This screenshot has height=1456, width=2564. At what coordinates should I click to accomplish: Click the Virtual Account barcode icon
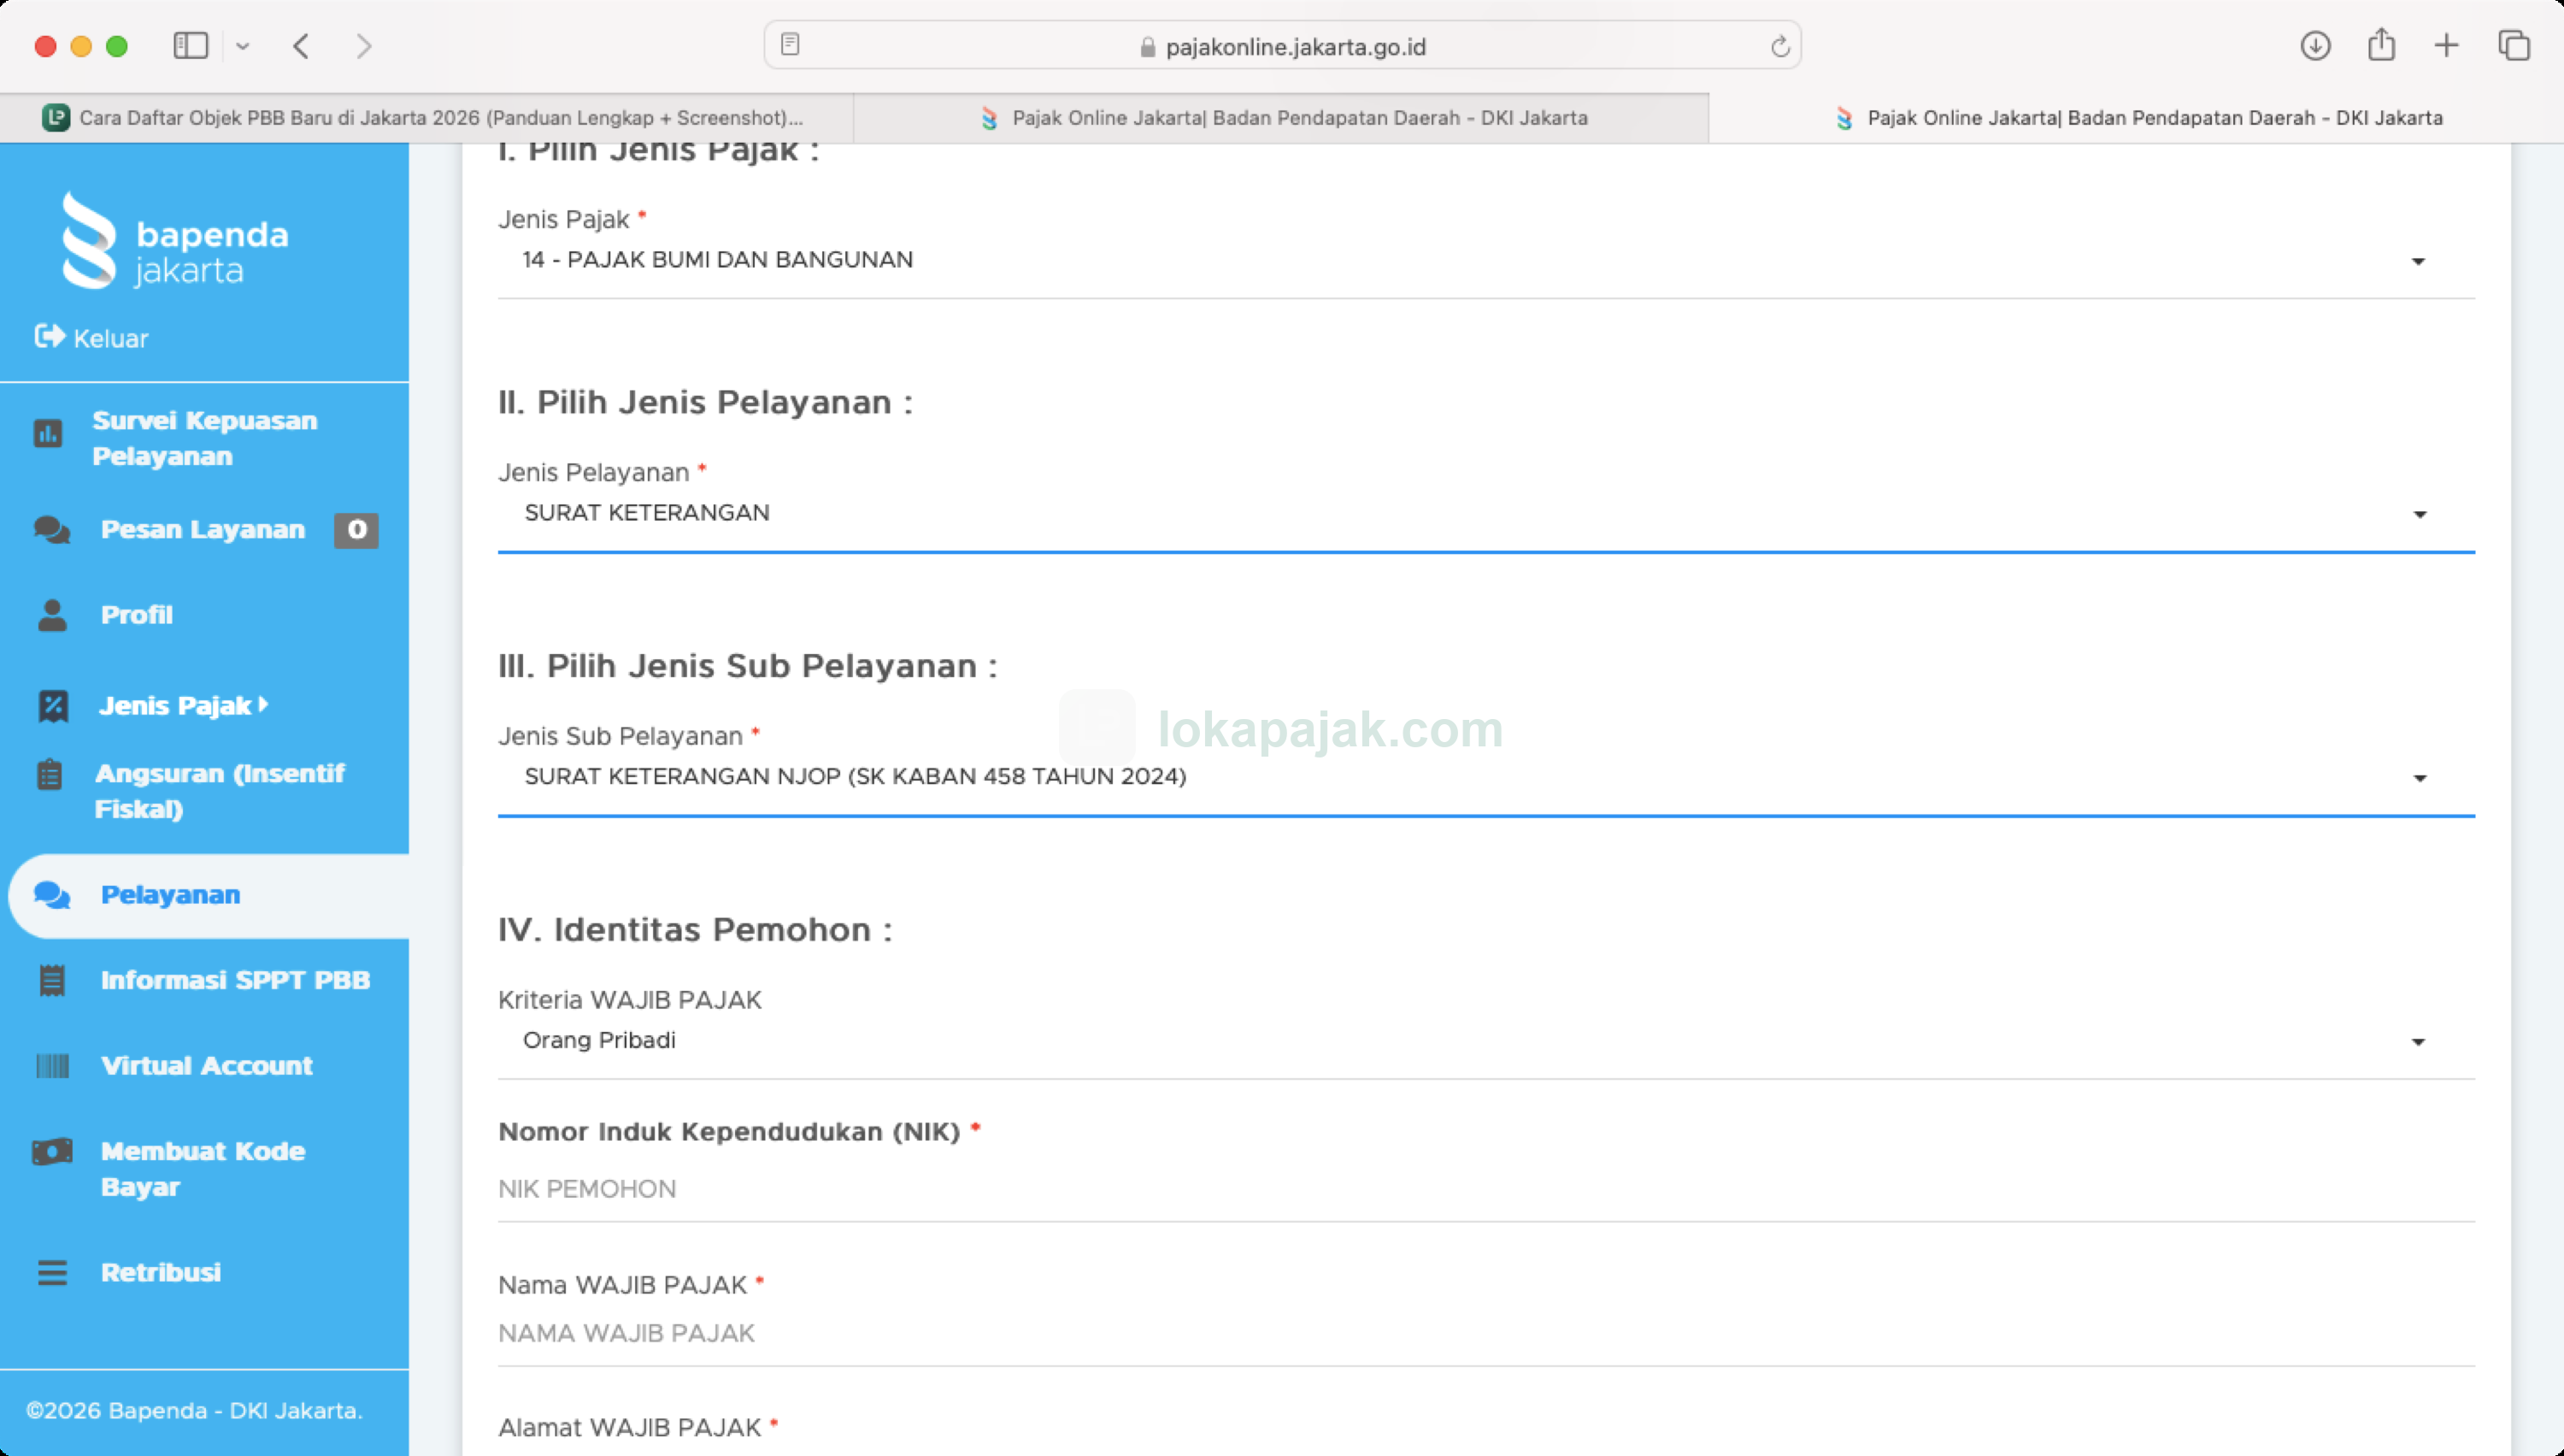tap(53, 1066)
